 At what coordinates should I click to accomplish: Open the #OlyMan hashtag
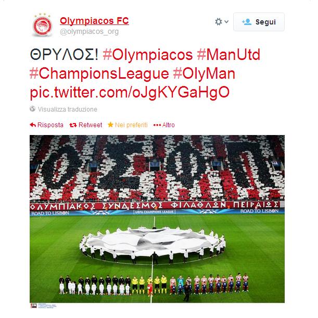(x=204, y=74)
